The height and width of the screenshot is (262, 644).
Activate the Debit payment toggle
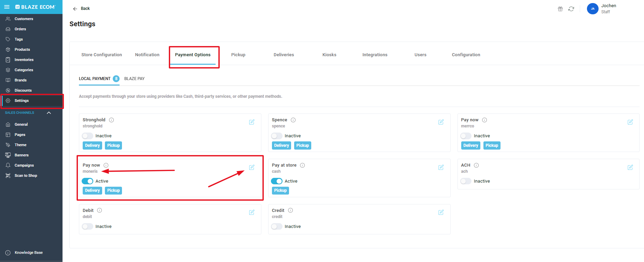(87, 227)
